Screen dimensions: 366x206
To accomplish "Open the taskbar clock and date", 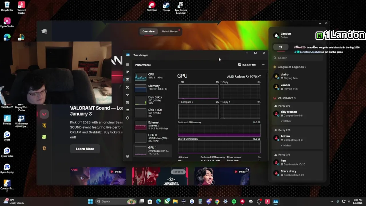I will pyautogui.click(x=358, y=201).
